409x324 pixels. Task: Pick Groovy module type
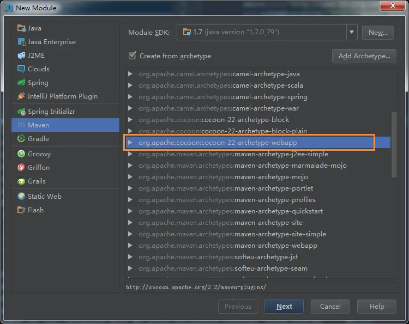(x=65, y=154)
